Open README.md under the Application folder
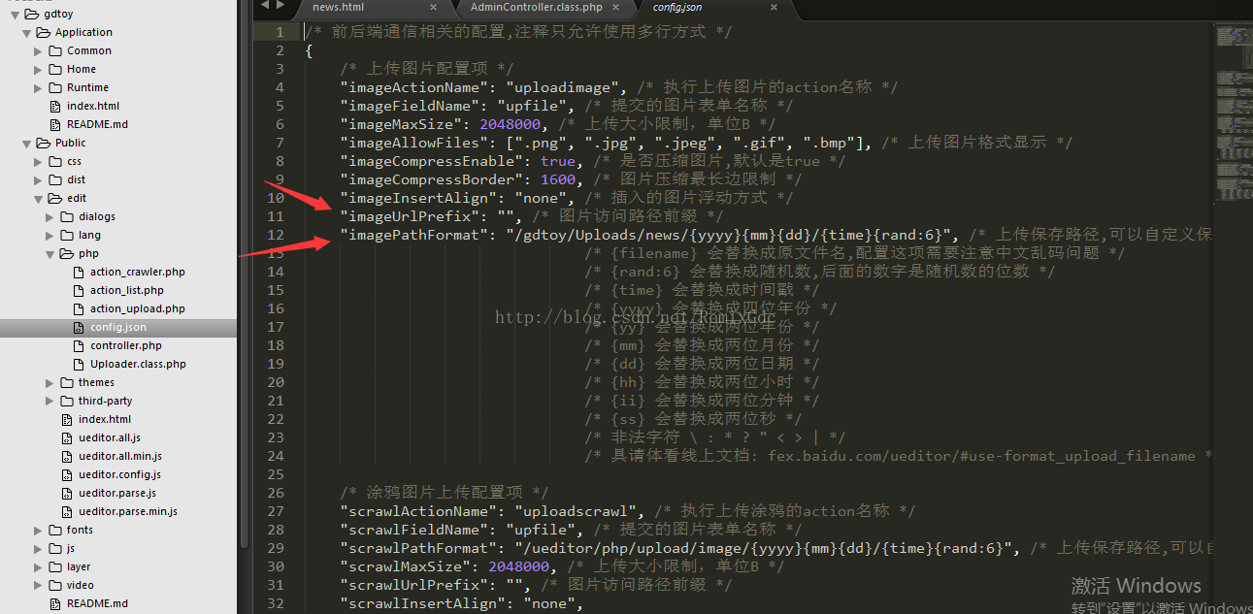 point(97,124)
